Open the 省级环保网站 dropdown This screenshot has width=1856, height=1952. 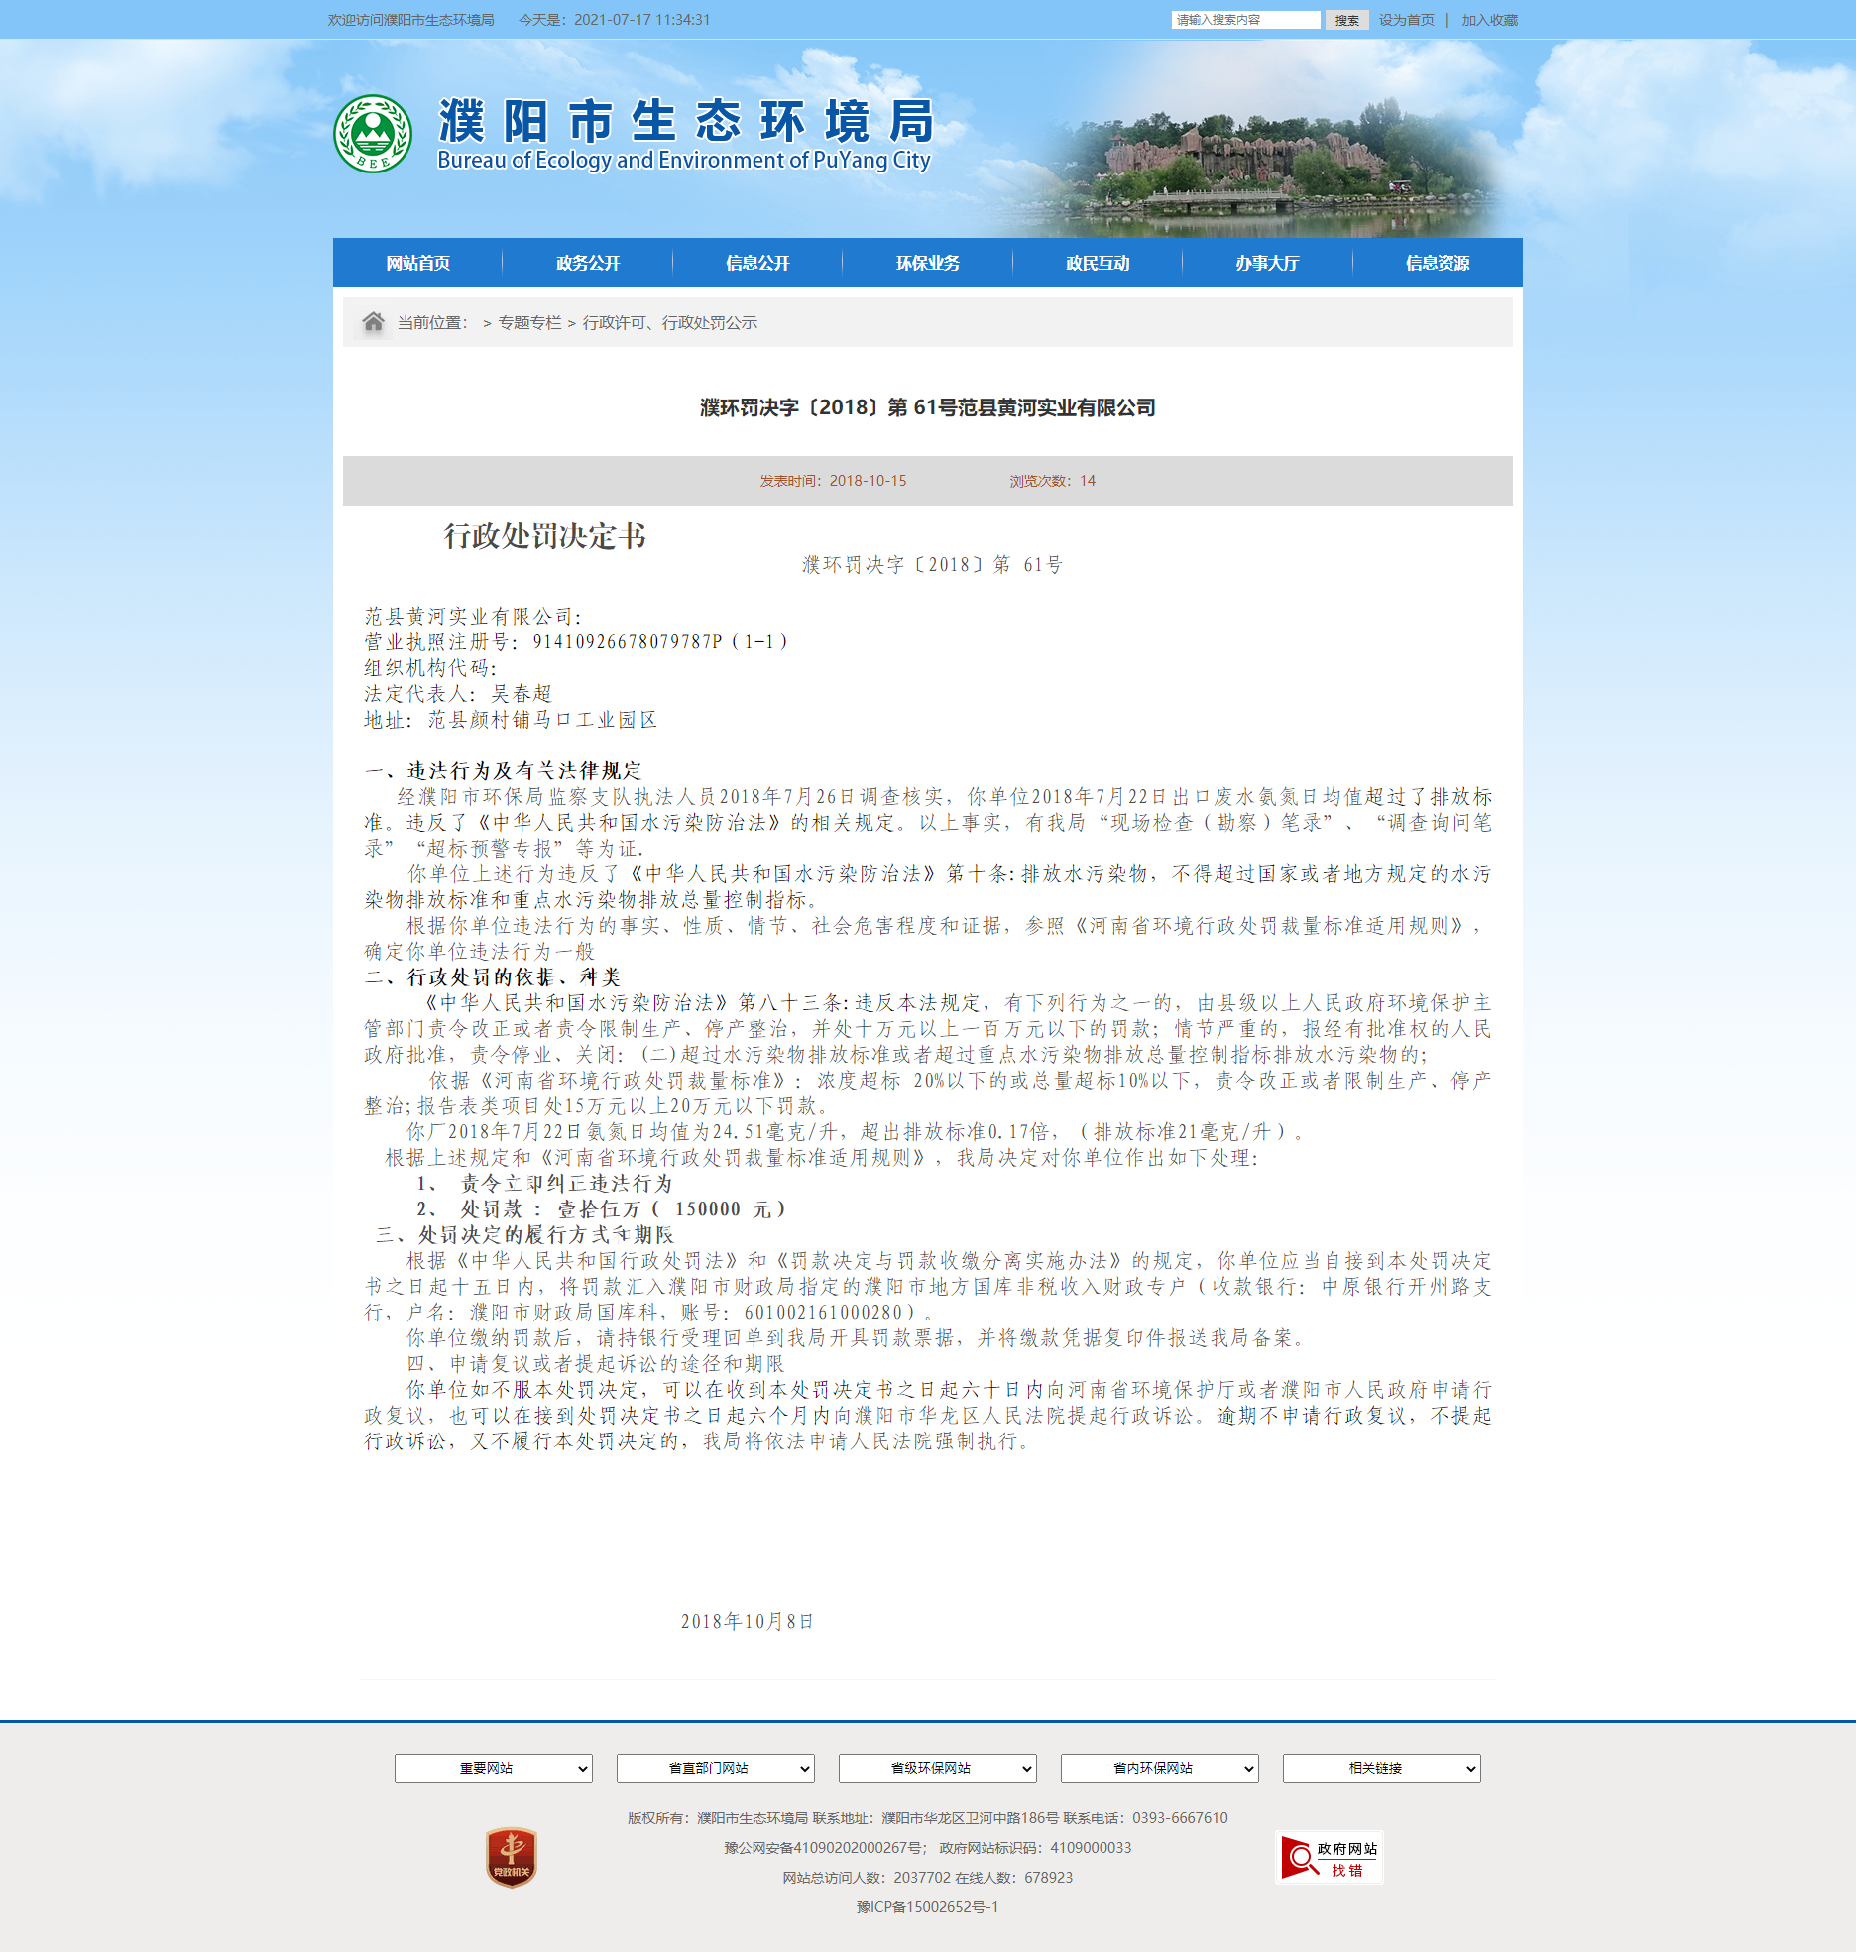(937, 1769)
